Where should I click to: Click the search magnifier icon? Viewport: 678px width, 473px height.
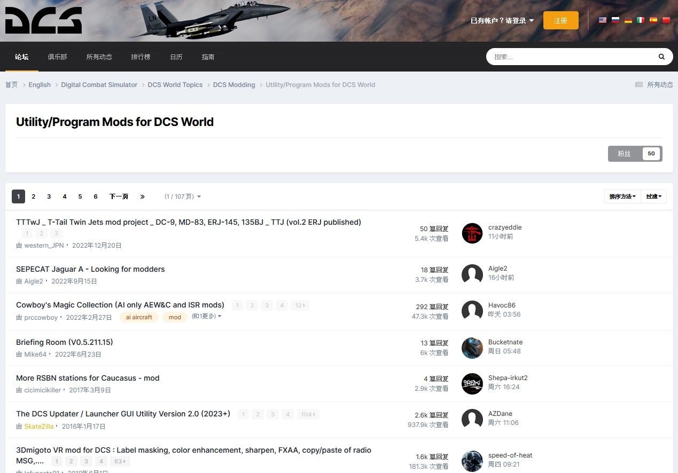661,57
